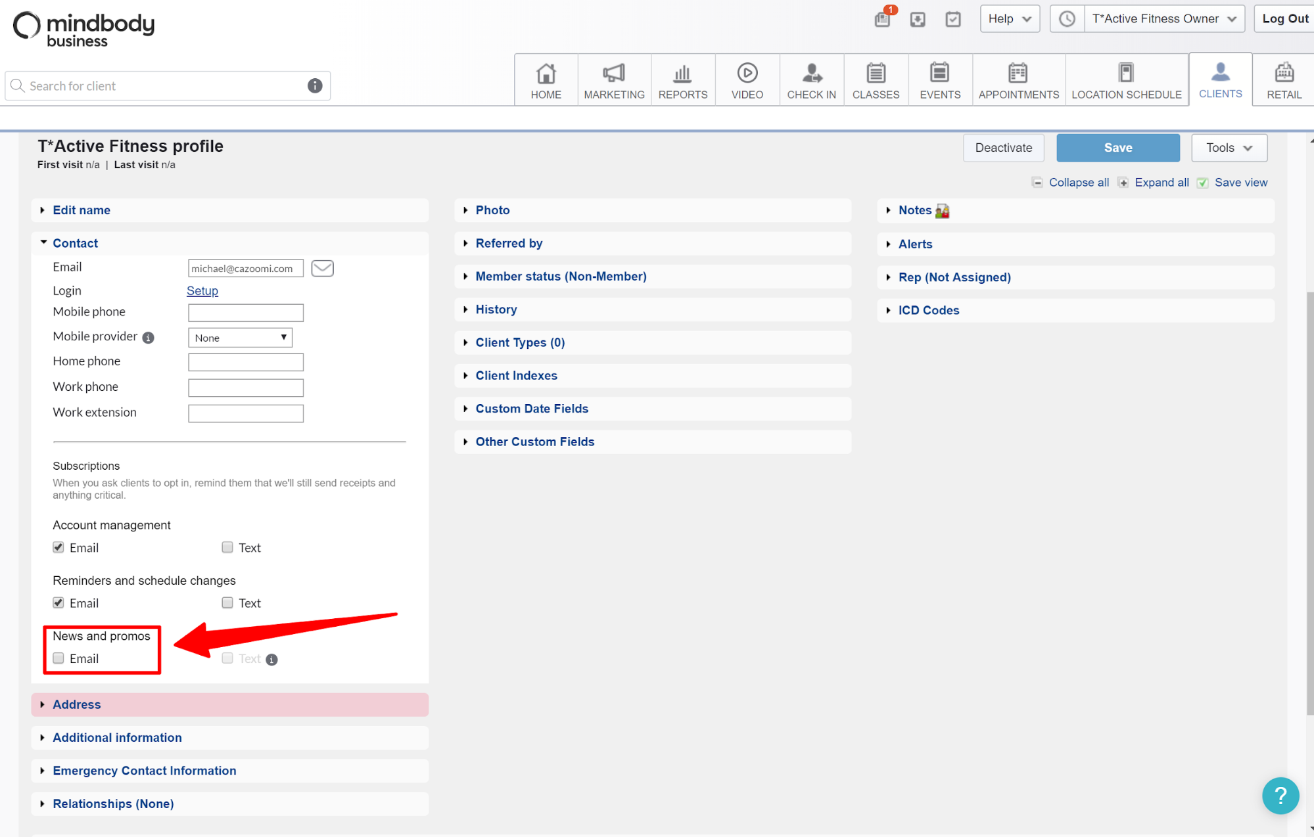
Task: Click the Collapse all minus icon
Action: 1037,183
